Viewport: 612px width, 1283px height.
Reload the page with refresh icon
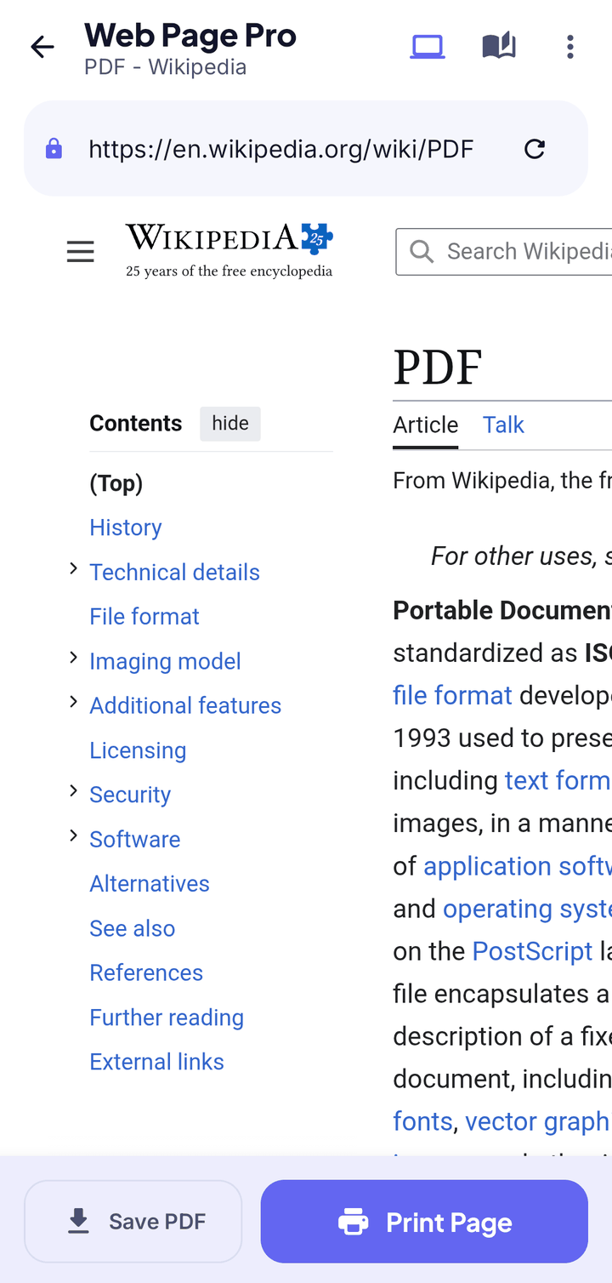tap(535, 150)
